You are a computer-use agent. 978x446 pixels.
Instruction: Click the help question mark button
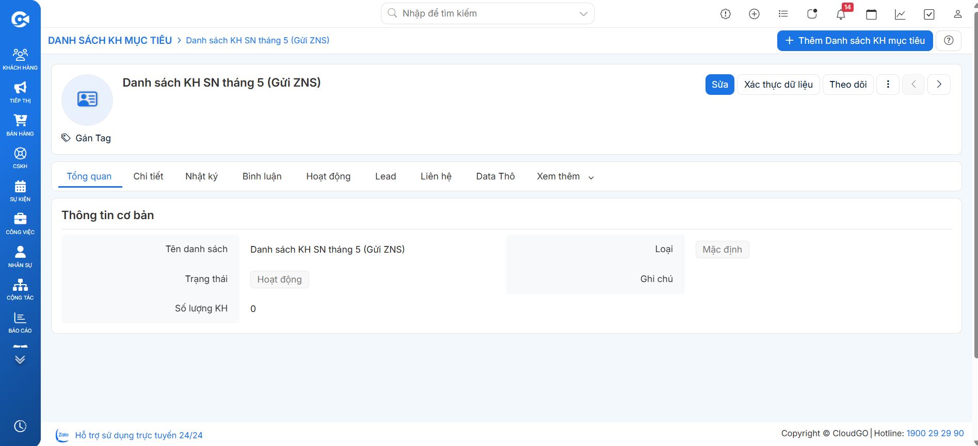(949, 41)
